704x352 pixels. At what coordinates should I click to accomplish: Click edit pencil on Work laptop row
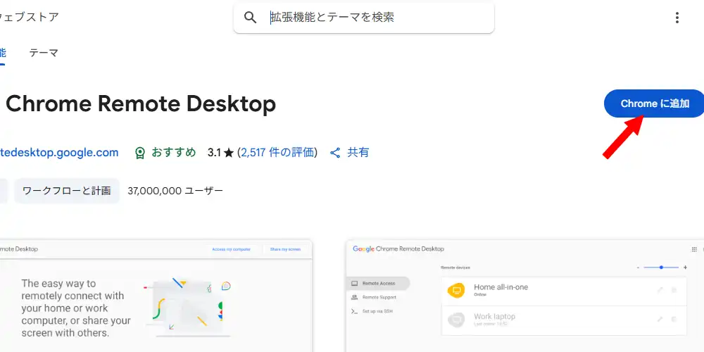[x=660, y=319]
